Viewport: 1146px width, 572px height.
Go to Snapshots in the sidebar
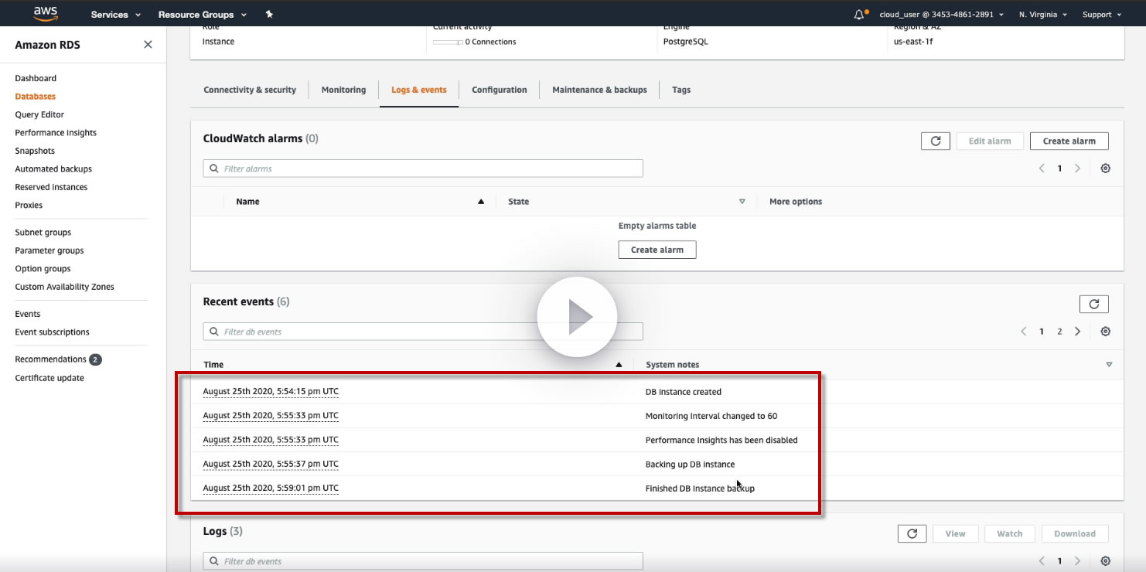[x=35, y=151]
